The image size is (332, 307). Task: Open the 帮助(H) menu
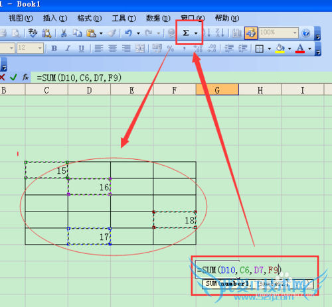(x=227, y=18)
